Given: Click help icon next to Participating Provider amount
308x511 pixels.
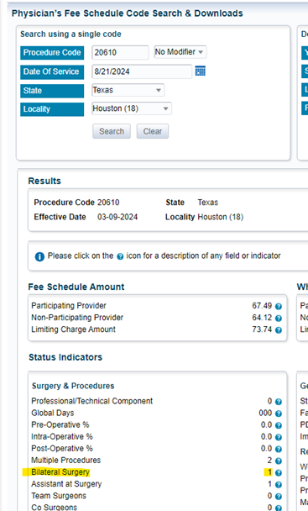Looking at the screenshot, I should 279,306.
